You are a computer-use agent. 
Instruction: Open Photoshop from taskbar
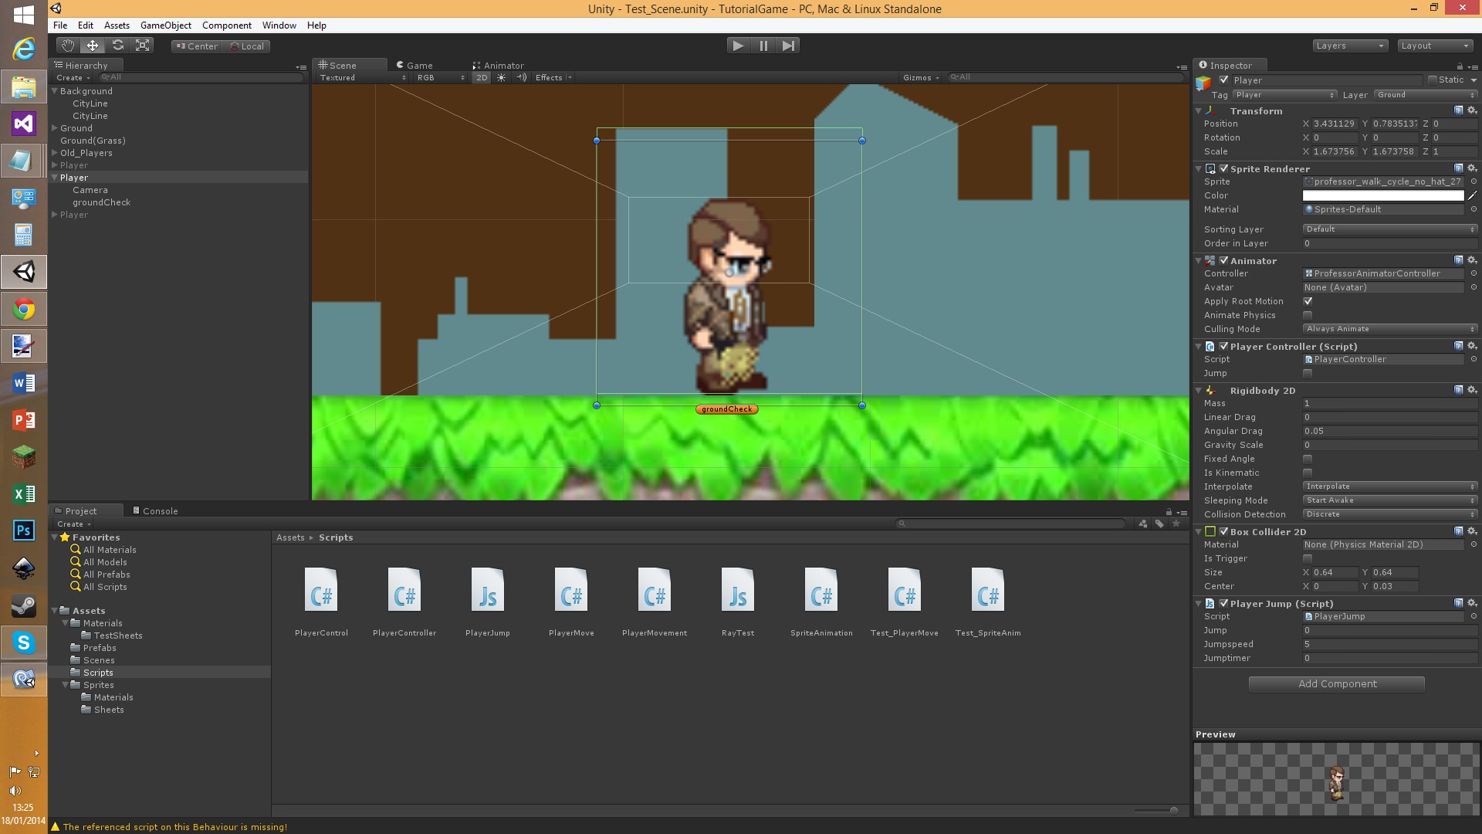point(24,531)
